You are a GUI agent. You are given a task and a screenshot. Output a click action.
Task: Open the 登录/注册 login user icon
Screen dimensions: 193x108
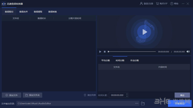[141, 4]
